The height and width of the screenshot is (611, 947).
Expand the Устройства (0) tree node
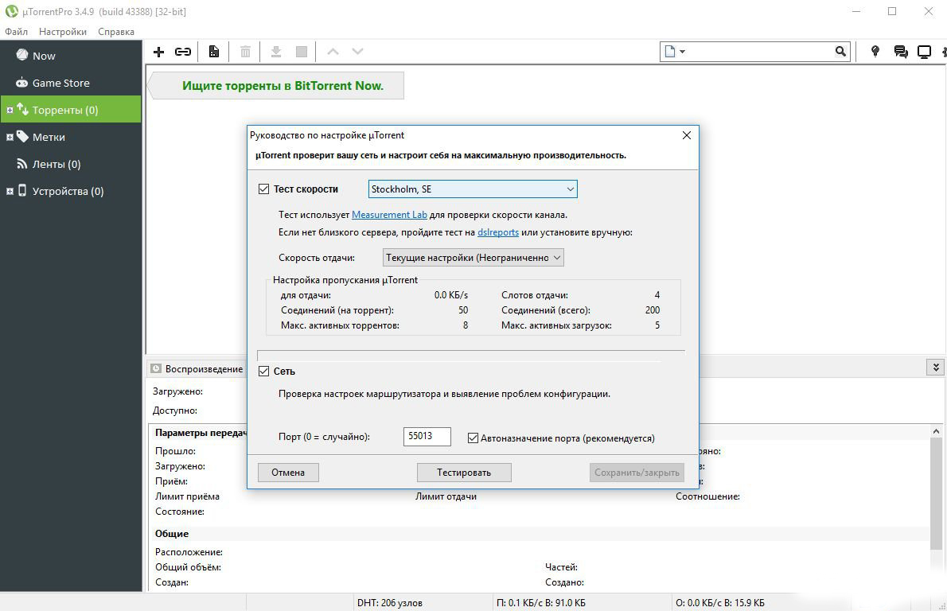pyautogui.click(x=10, y=192)
